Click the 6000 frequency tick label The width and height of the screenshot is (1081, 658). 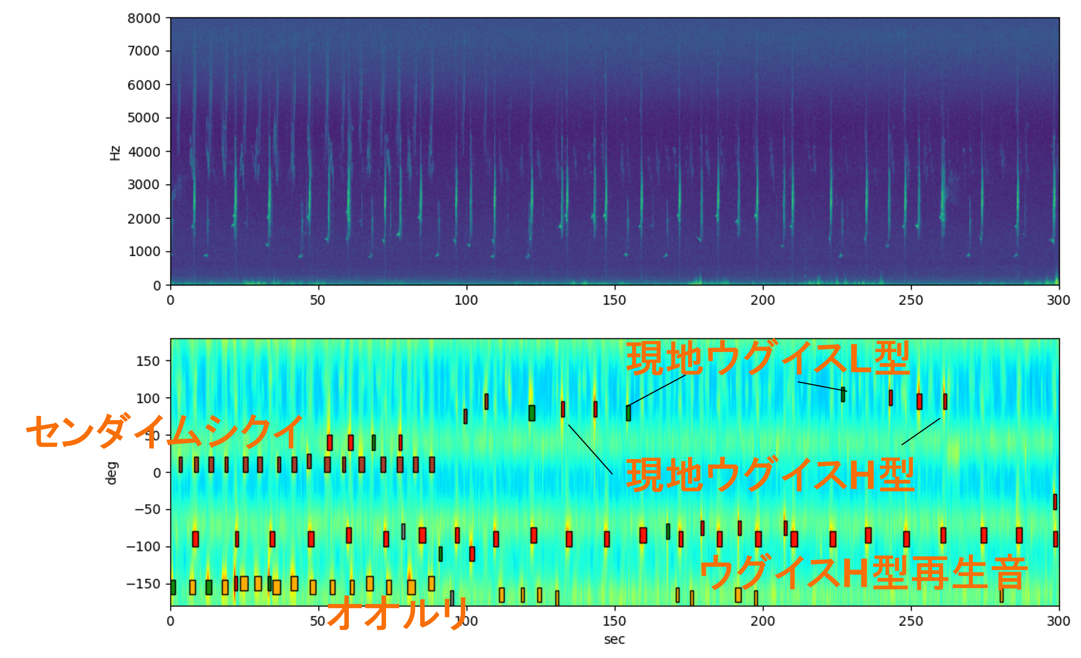[x=144, y=85]
